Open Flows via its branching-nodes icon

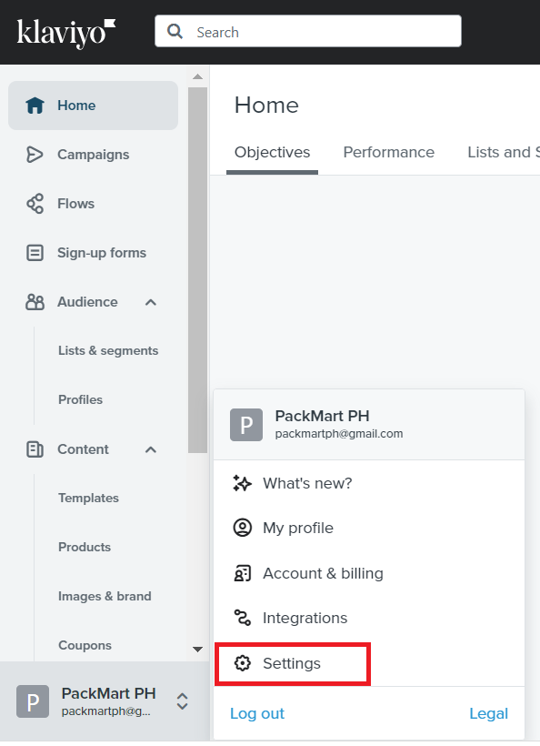tap(35, 204)
